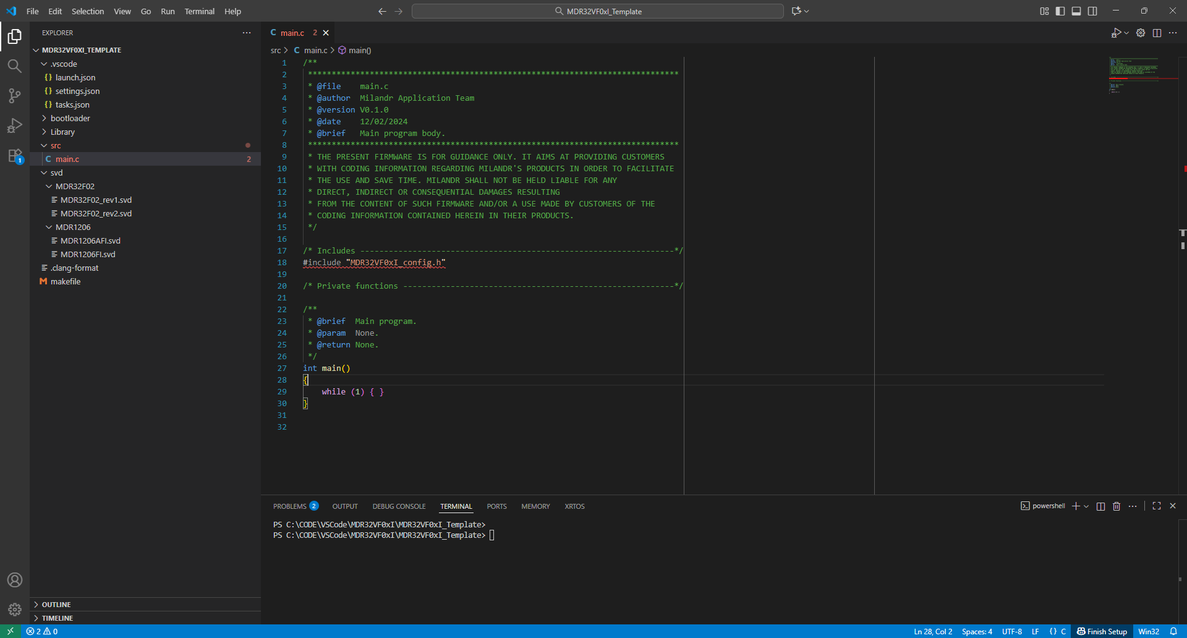1187x638 pixels.
Task: Maximize the terminal panel size
Action: click(1157, 506)
